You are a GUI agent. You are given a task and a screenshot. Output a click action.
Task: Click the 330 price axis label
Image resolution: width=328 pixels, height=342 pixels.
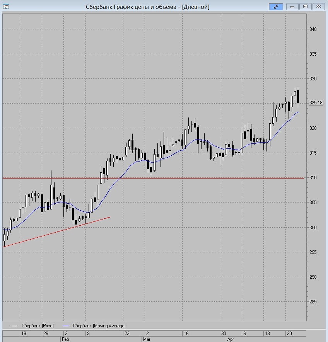pos(313,79)
